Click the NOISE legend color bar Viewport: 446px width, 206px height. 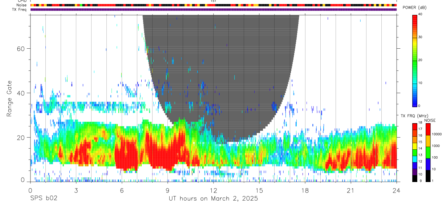(x=428, y=153)
